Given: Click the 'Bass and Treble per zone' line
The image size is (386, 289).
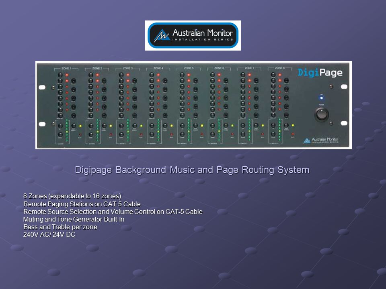Looking at the screenshot, I should [x=60, y=227].
